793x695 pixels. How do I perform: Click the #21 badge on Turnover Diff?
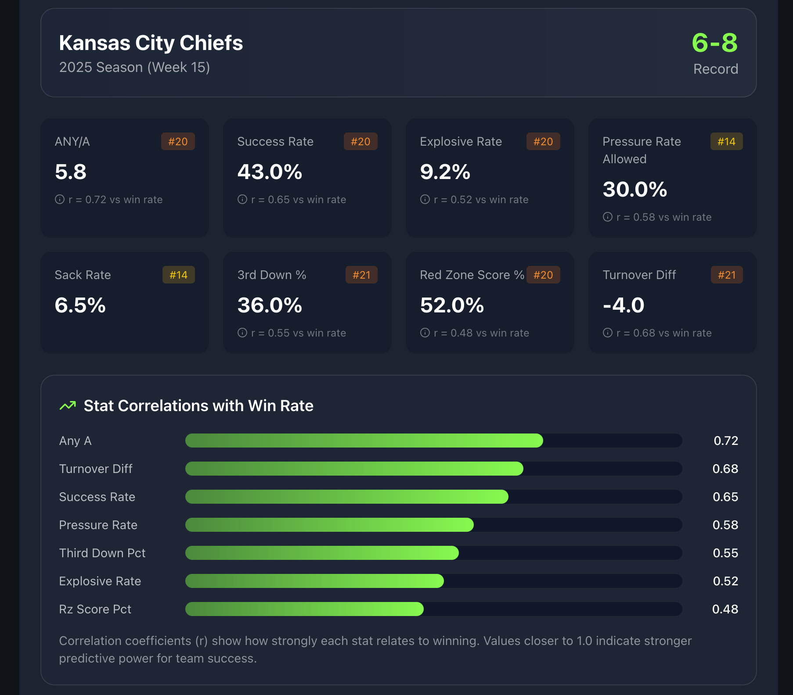coord(727,275)
